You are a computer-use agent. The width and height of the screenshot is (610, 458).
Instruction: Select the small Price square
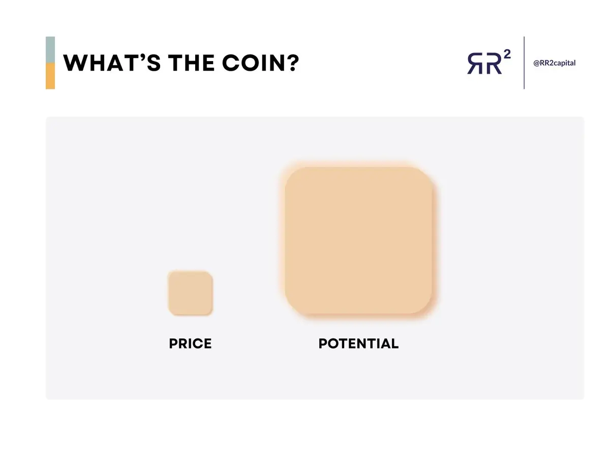190,293
